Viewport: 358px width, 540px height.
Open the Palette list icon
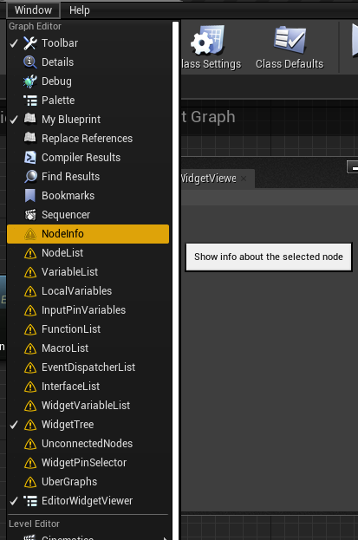click(x=30, y=101)
